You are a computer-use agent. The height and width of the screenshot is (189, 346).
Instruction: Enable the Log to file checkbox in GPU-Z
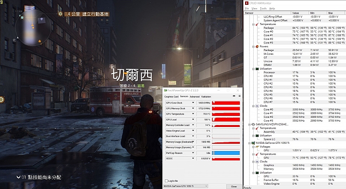tap(166, 181)
